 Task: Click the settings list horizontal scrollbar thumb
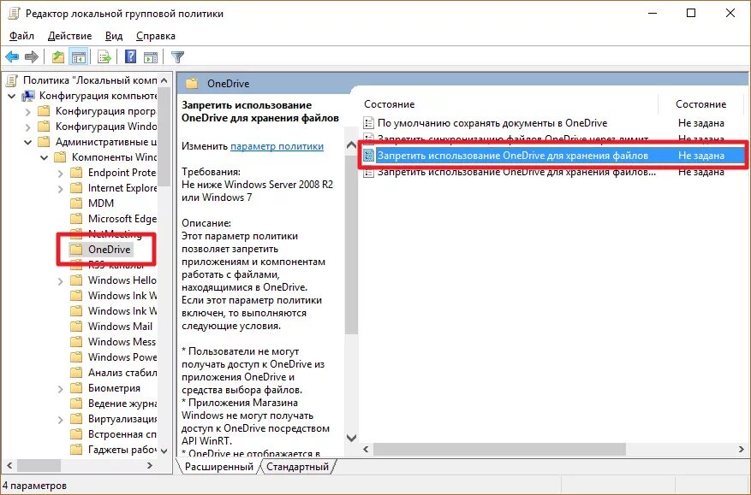tap(499, 450)
